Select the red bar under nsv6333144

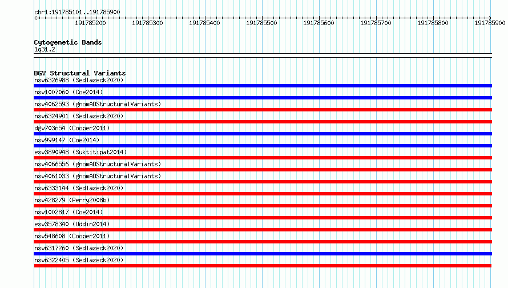(x=263, y=194)
